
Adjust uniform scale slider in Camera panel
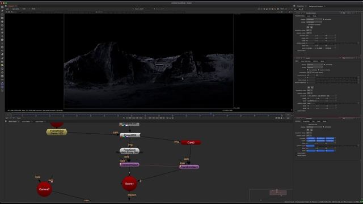336,146
